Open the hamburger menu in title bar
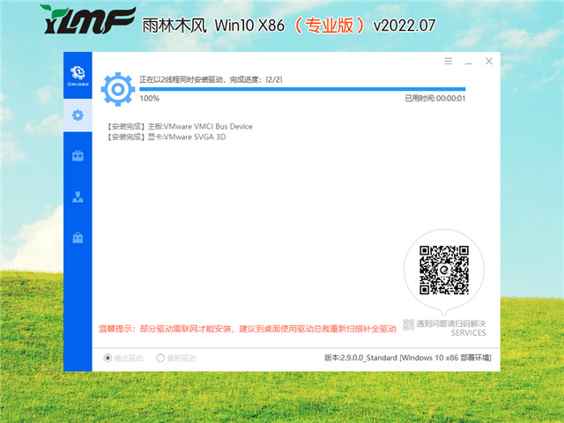 pos(448,61)
